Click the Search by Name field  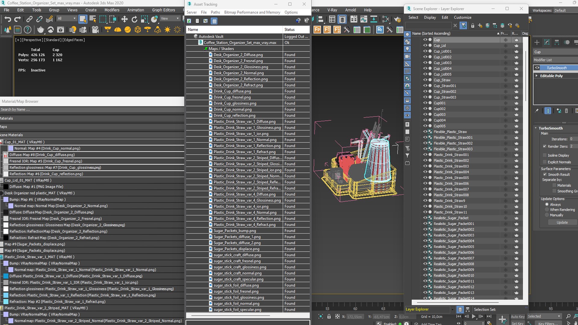[x=92, y=110]
